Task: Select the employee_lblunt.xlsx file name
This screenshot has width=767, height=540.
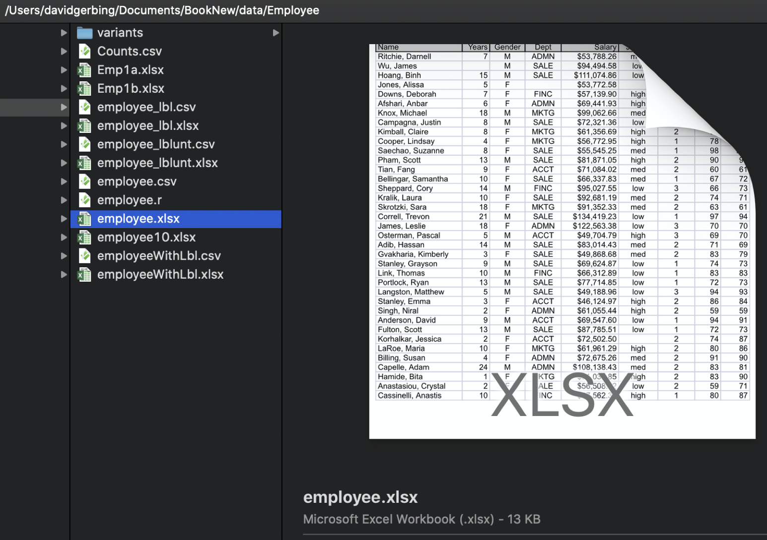Action: coord(157,163)
